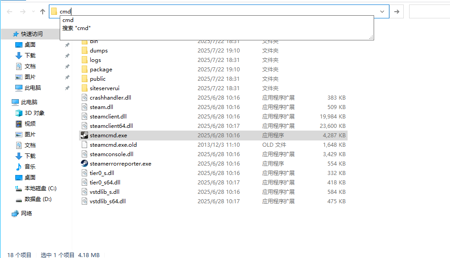Click the steam.dll file icon
Viewport: 450px width, 258px height.
(x=84, y=107)
